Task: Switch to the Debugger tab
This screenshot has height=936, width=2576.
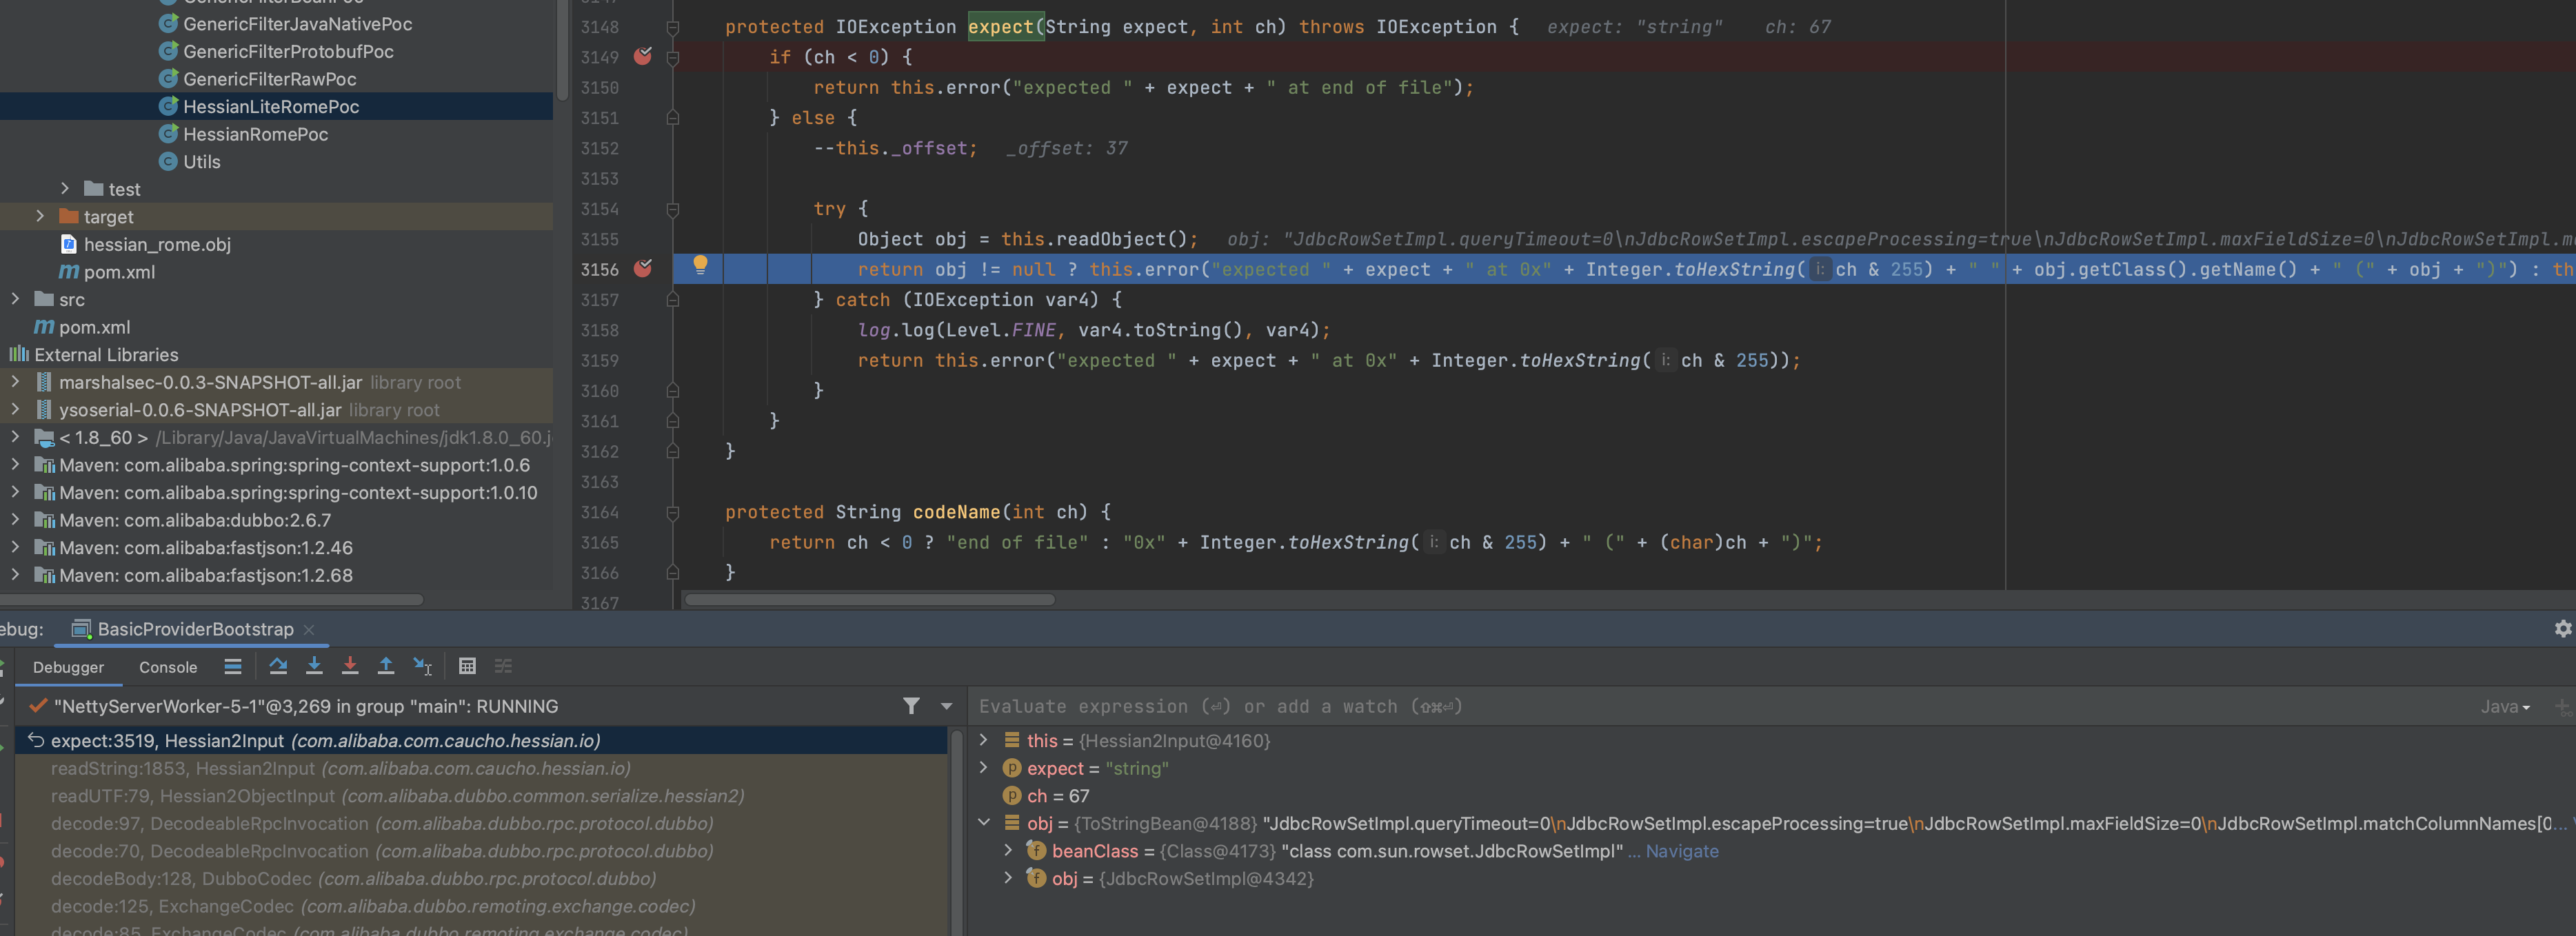Action: coord(68,667)
